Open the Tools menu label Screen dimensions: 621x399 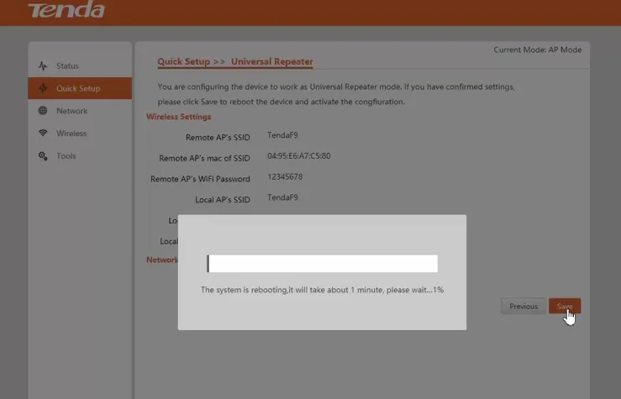(66, 156)
